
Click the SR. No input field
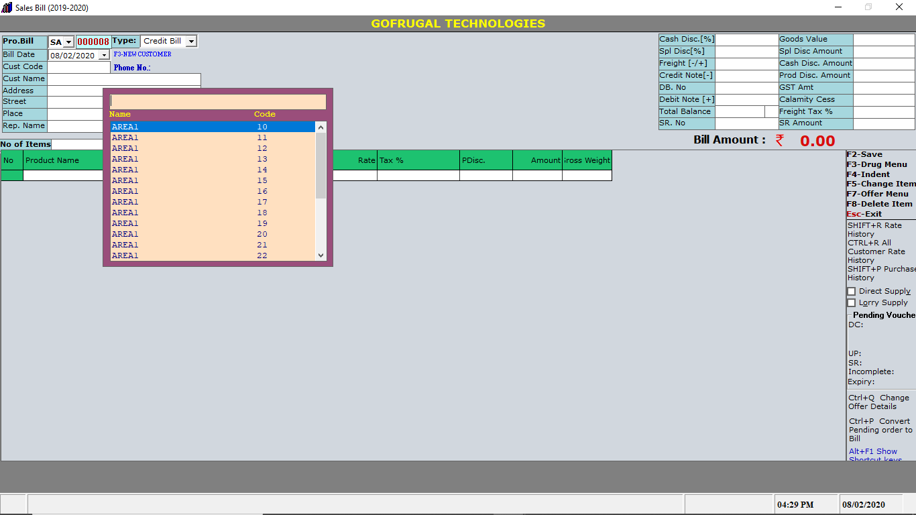pyautogui.click(x=746, y=124)
